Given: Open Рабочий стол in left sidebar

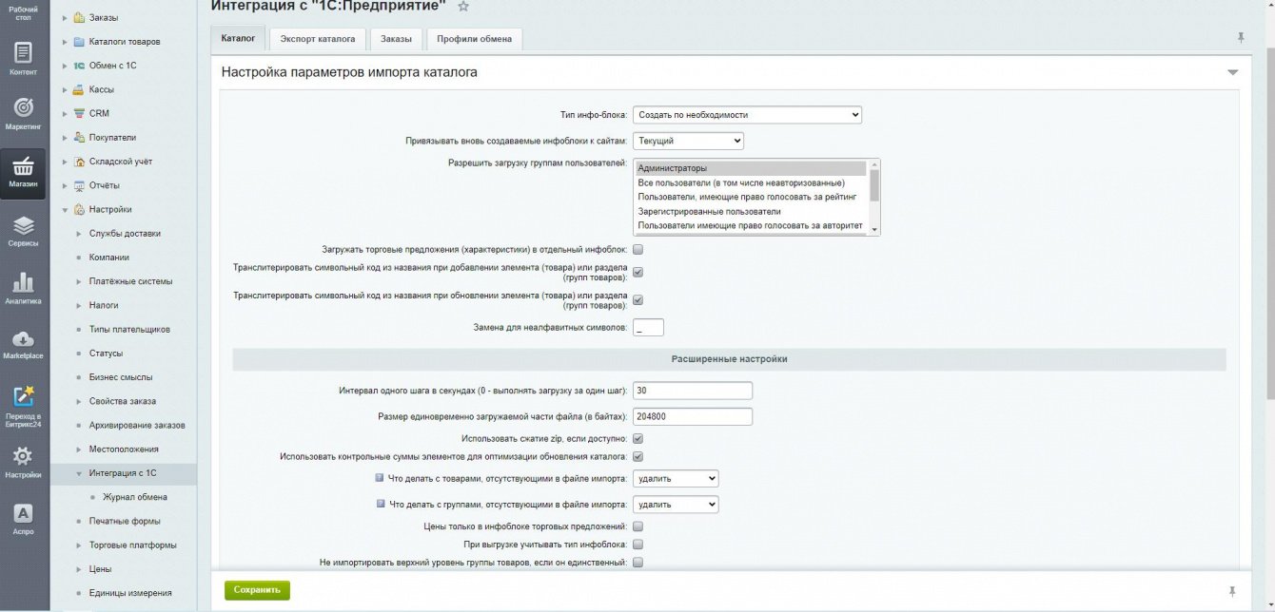Looking at the screenshot, I should tap(24, 11).
